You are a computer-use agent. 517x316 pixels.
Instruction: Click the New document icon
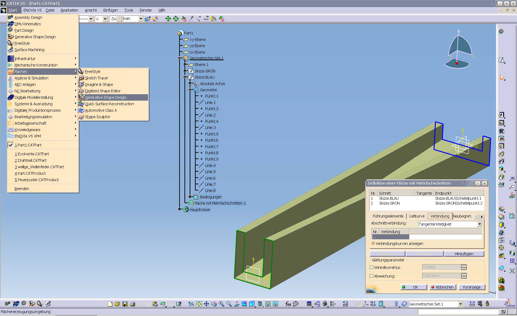point(110,304)
